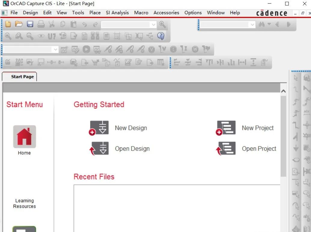Screen dimensions: 311x232
Task: Click the Annotate U? icon
Action: (52, 36)
